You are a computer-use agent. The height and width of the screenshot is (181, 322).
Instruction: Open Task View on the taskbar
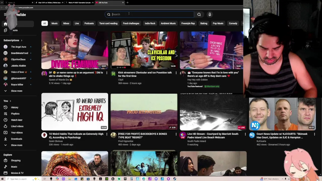pos(45,179)
